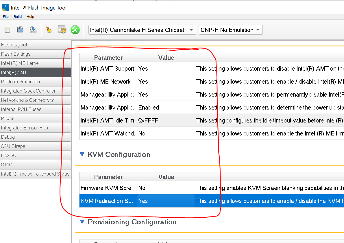Click the New configuration icon
The width and height of the screenshot is (344, 243).
tap(8, 30)
